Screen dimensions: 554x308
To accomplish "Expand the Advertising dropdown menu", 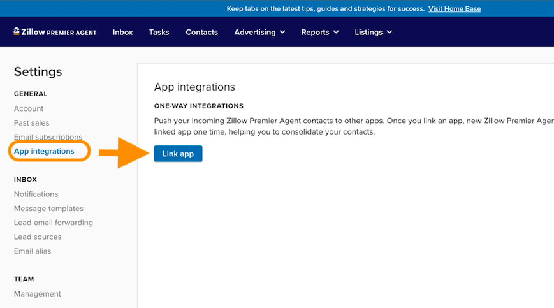I will tap(259, 32).
